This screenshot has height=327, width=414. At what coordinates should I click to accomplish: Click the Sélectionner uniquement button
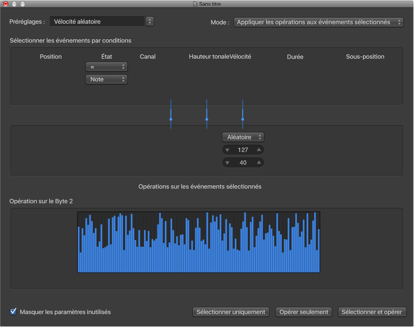231,312
